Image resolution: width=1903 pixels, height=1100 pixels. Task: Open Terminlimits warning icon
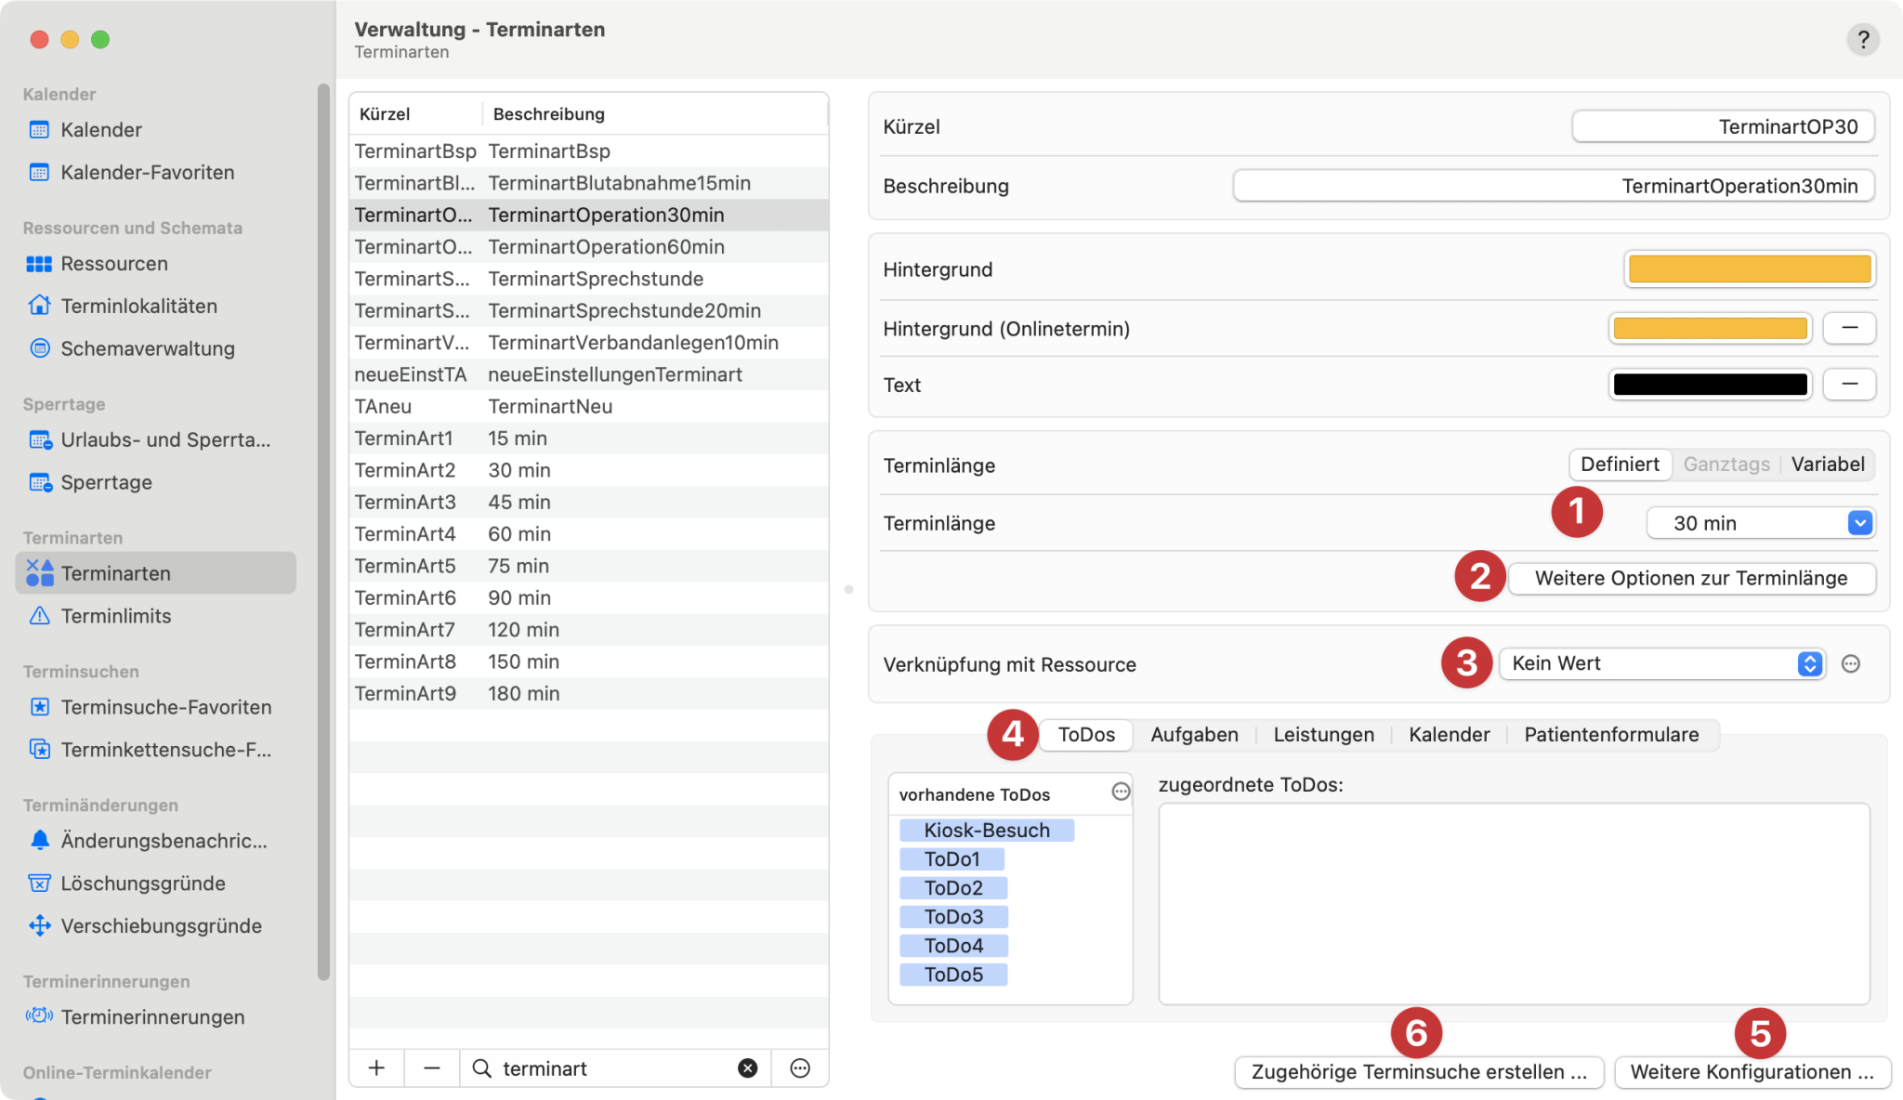point(39,616)
